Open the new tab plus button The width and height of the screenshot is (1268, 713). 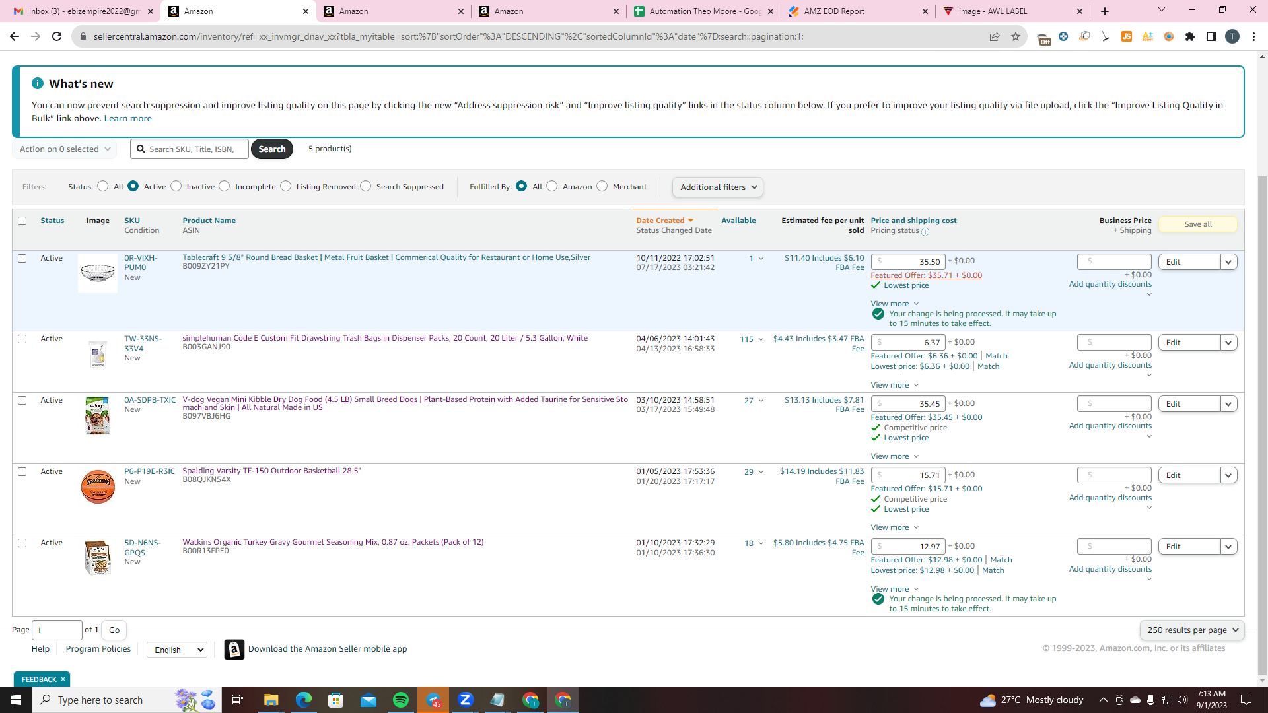[x=1105, y=11]
